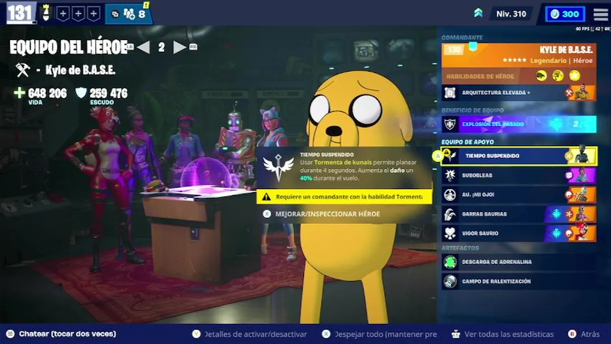Click the Subobleas perk icon
Image resolution: width=611 pixels, height=344 pixels.
450,175
